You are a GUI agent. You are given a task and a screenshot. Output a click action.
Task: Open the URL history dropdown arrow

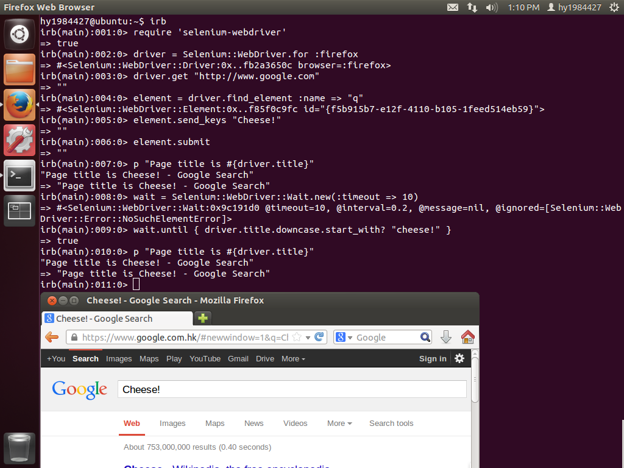click(308, 338)
